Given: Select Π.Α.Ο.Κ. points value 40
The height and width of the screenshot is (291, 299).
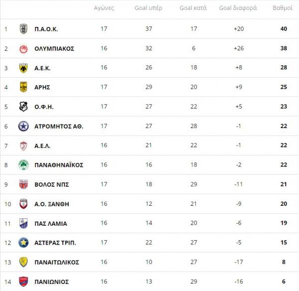Looking at the screenshot, I should [284, 29].
